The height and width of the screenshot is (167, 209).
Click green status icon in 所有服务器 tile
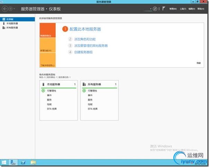click(x=84, y=91)
